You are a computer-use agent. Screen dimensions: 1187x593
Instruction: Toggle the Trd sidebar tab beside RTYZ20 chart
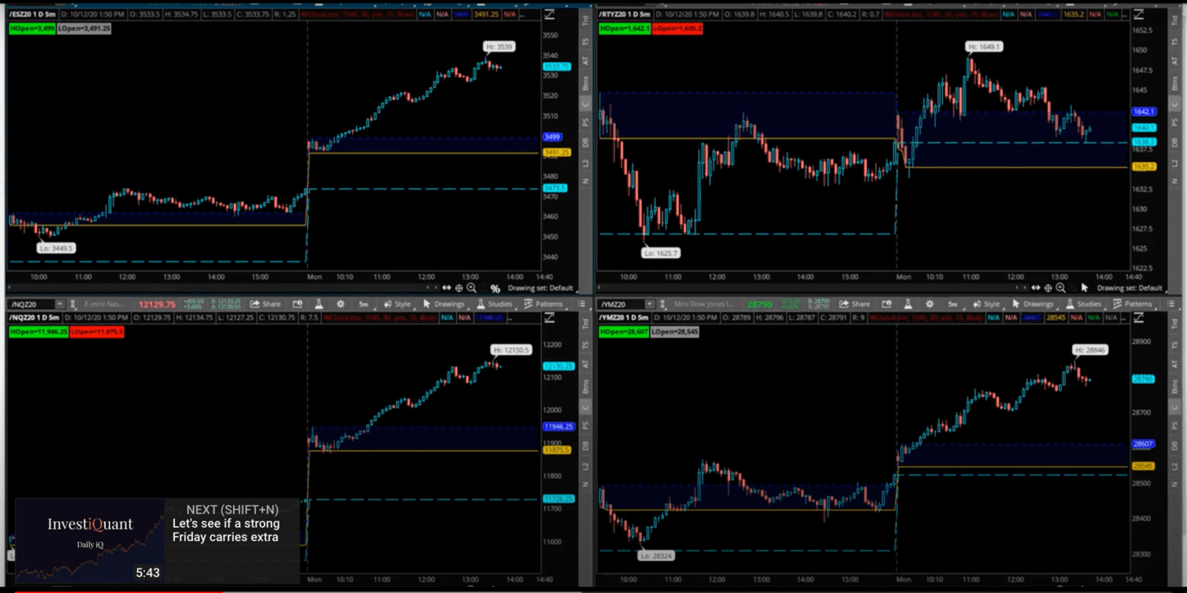(x=1174, y=21)
